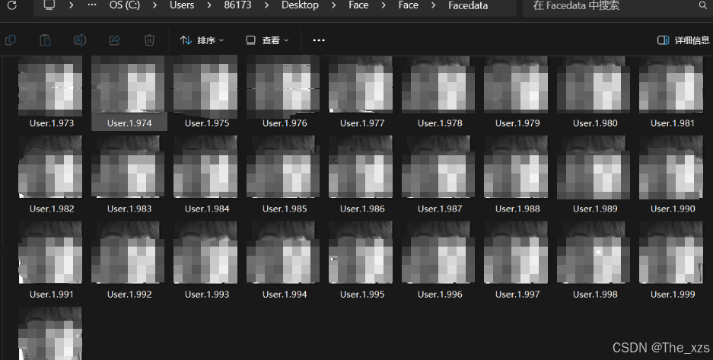This screenshot has width=713, height=360.
Task: Select thumbnail User.1.976
Action: point(283,86)
